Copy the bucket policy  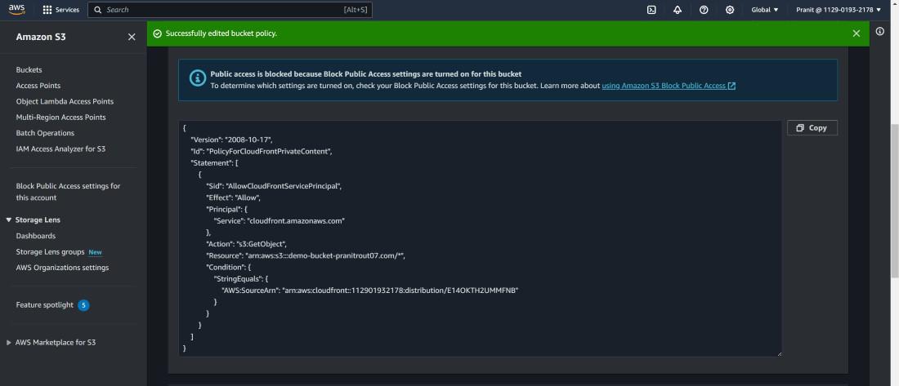pos(812,128)
